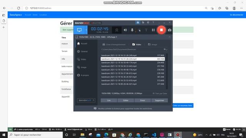The width and height of the screenshot is (246, 138).
Task: Toggle speaker sound recording
Action: pyautogui.click(x=125, y=30)
